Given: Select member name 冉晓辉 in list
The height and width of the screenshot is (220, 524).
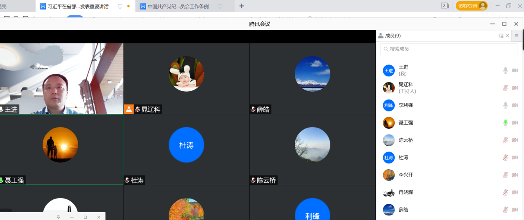Looking at the screenshot, I should 405,192.
